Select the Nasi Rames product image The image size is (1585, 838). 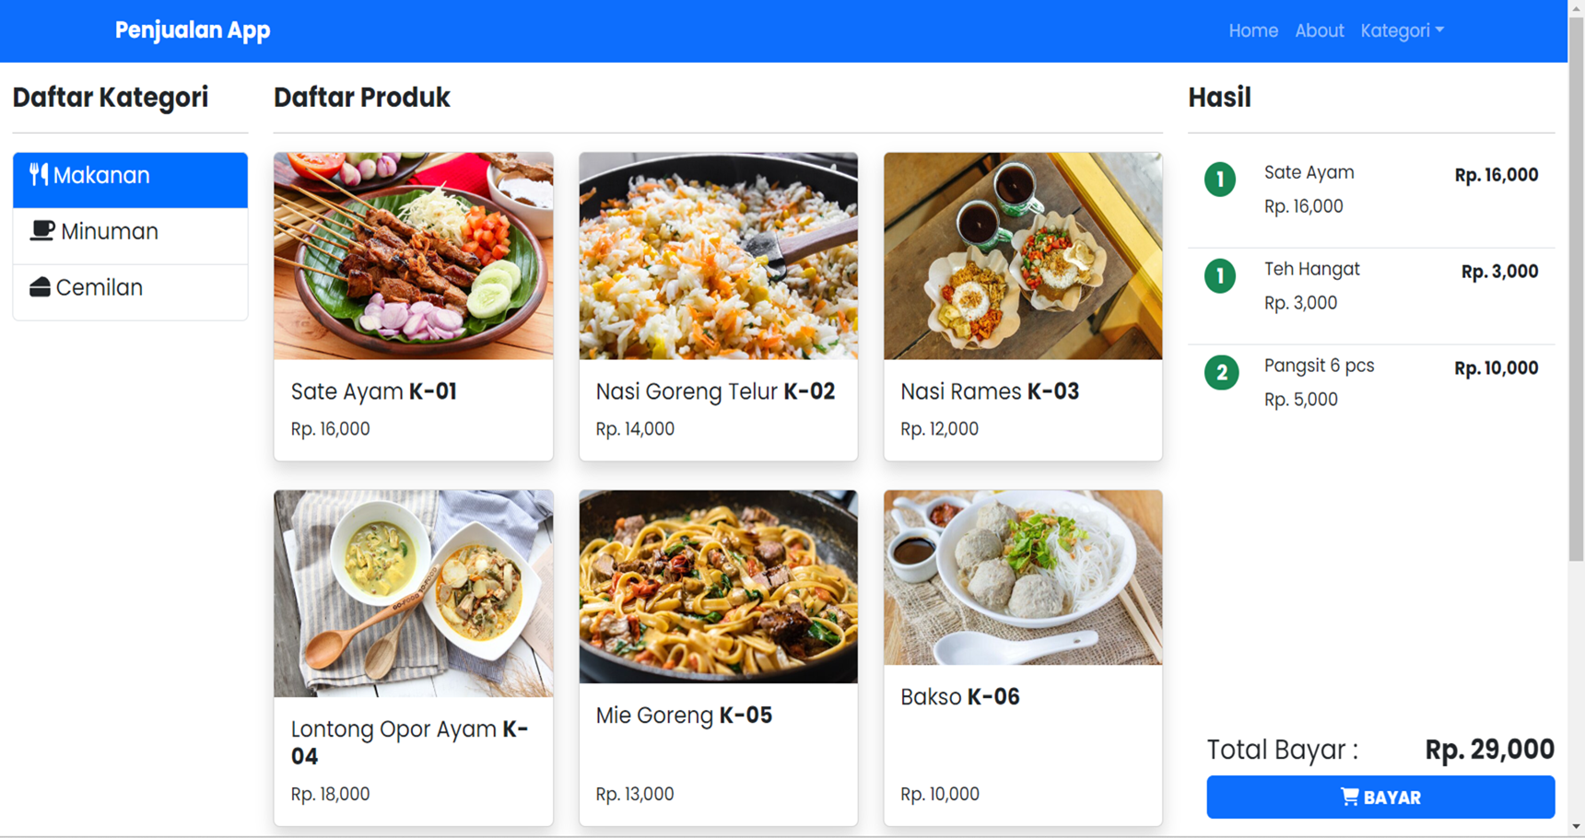pos(1022,256)
